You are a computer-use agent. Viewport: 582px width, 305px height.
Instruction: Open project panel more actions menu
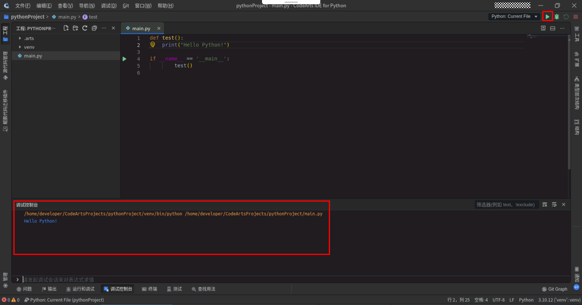coord(104,28)
